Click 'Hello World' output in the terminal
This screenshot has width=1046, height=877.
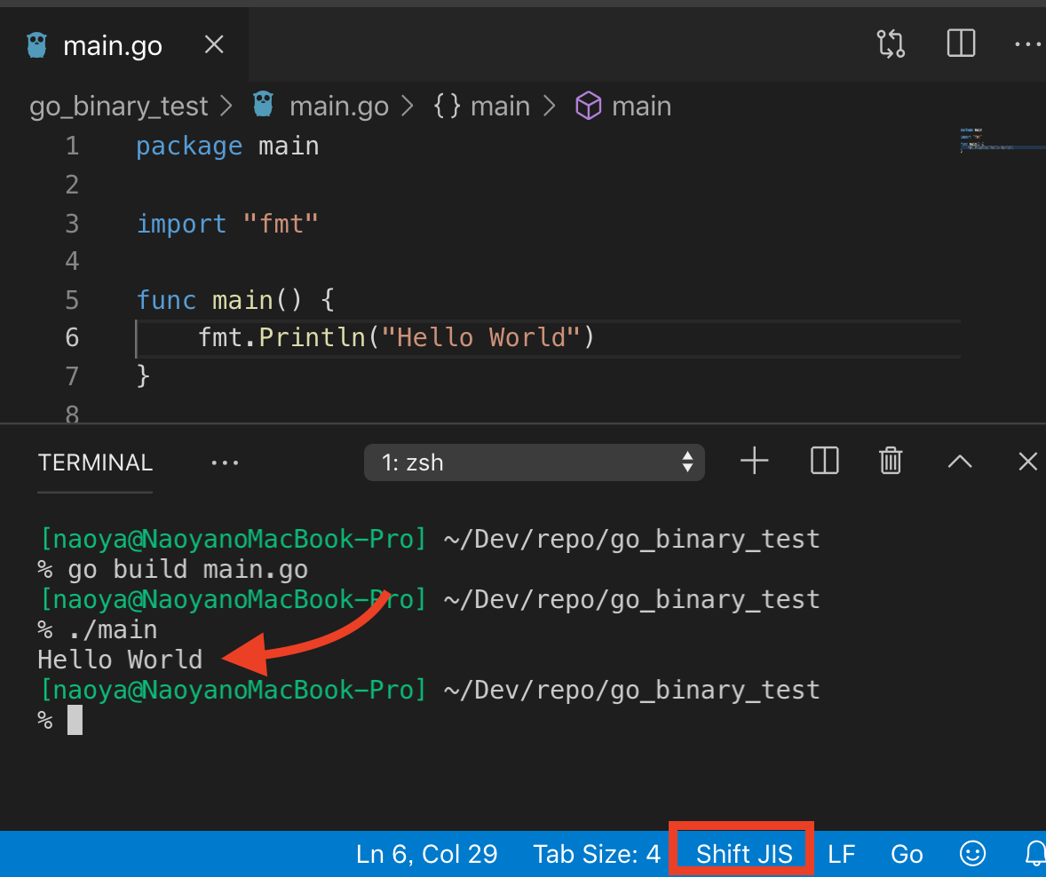[120, 660]
